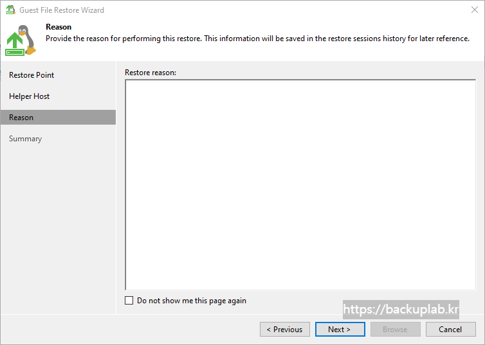Cancel the restore wizard
The height and width of the screenshot is (345, 485).
pyautogui.click(x=451, y=330)
